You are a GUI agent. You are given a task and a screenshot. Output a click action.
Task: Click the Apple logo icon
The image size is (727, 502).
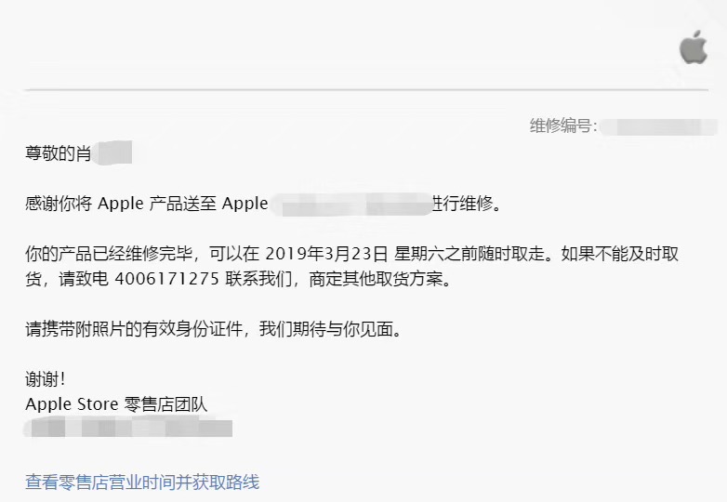693,46
